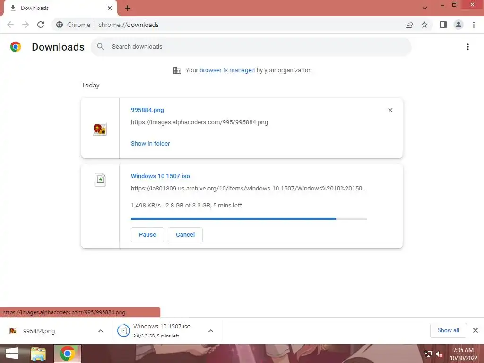The height and width of the screenshot is (363, 484).
Task: Open the Windows Start menu
Action: [12, 354]
